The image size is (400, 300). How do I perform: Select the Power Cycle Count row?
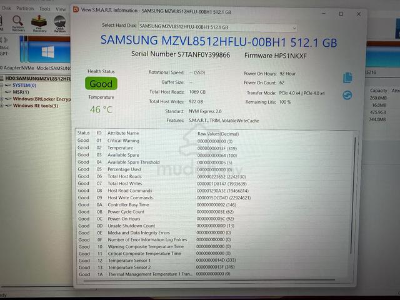(214, 212)
